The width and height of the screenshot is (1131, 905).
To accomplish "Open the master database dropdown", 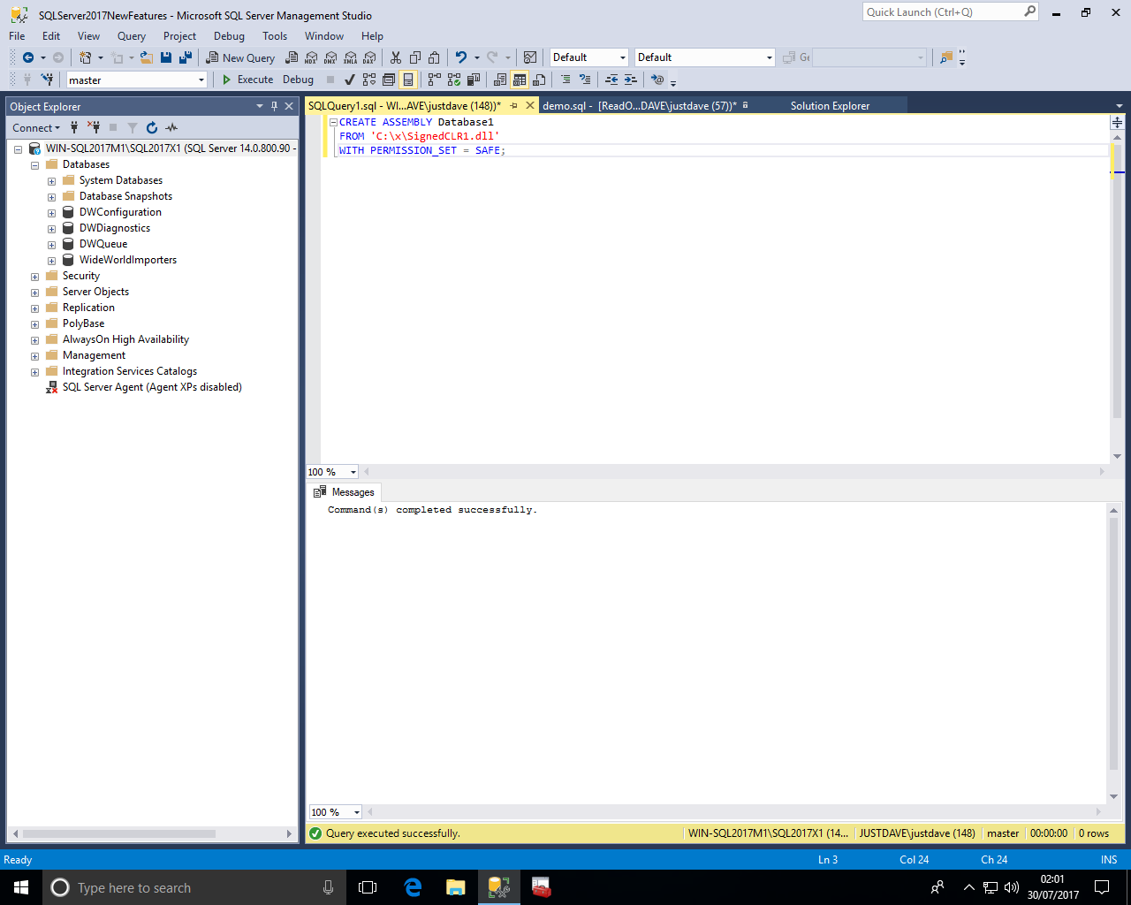I will 201,80.
